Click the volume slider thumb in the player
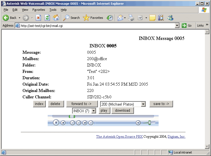 point(150,123)
